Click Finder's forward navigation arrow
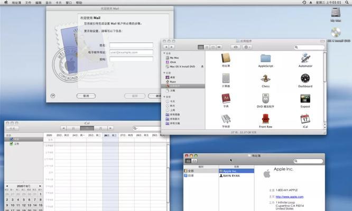The image size is (352, 211). coord(172,47)
